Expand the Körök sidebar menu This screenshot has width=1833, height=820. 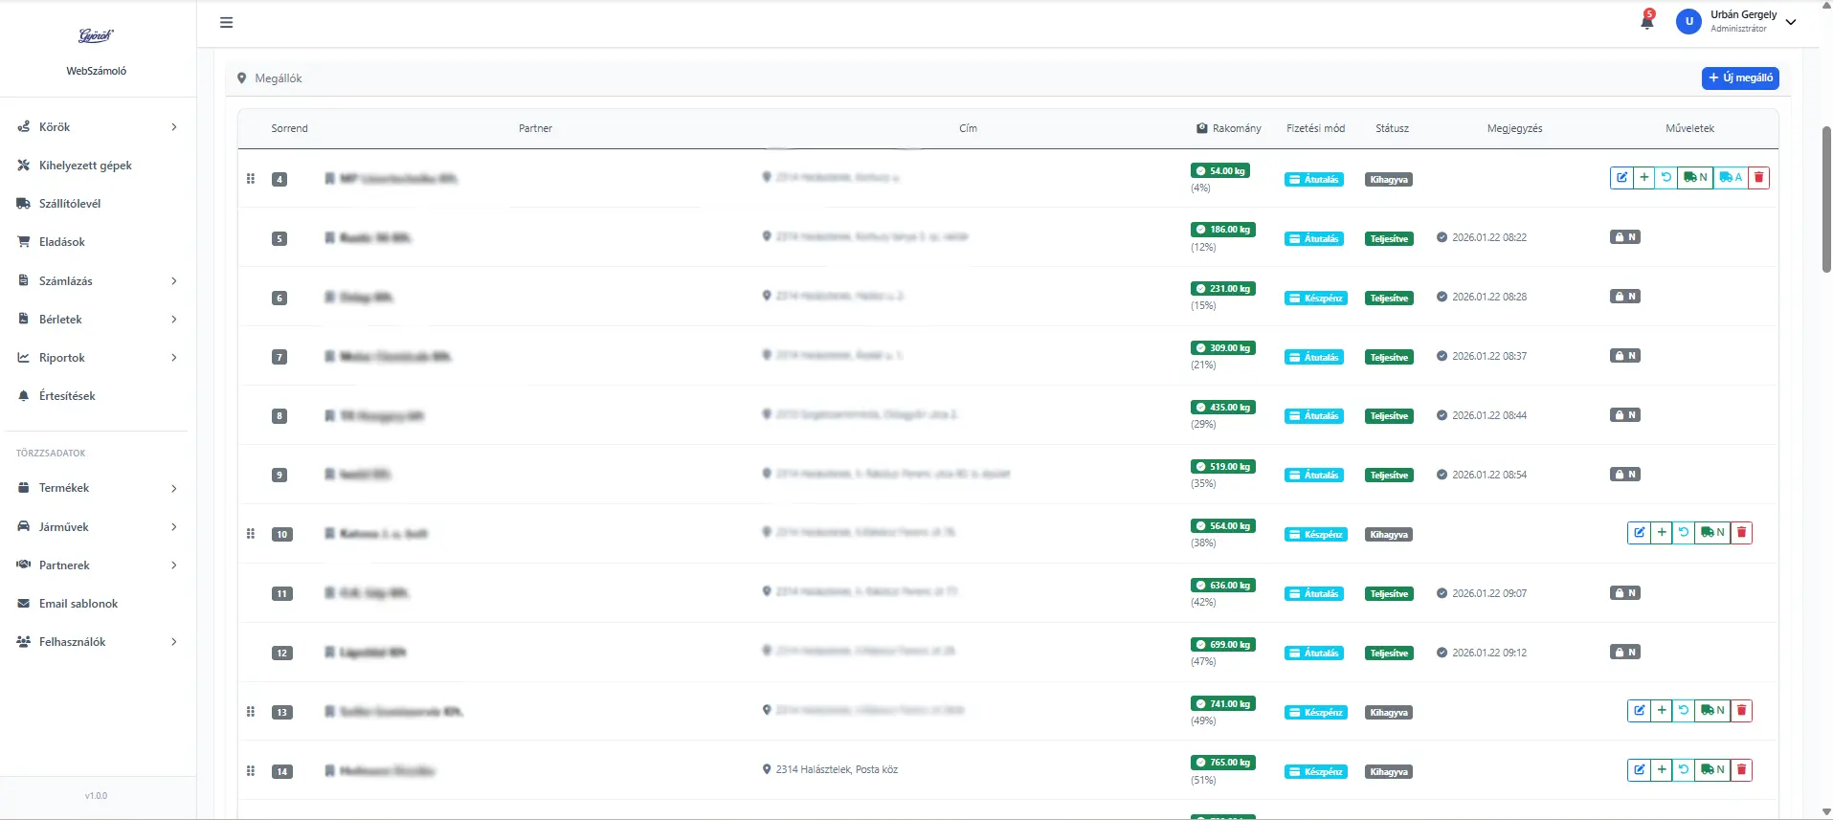coord(98,127)
